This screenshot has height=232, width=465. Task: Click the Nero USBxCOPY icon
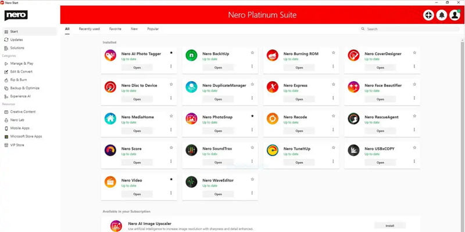click(x=353, y=150)
